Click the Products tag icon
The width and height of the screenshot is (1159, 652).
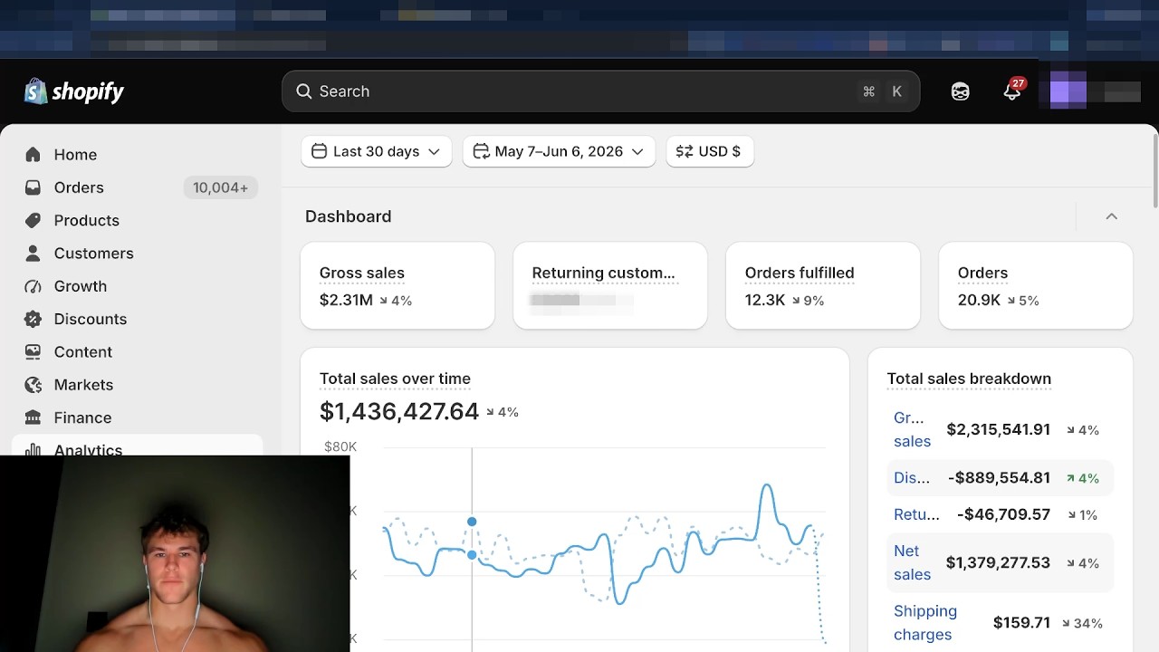pyautogui.click(x=34, y=220)
